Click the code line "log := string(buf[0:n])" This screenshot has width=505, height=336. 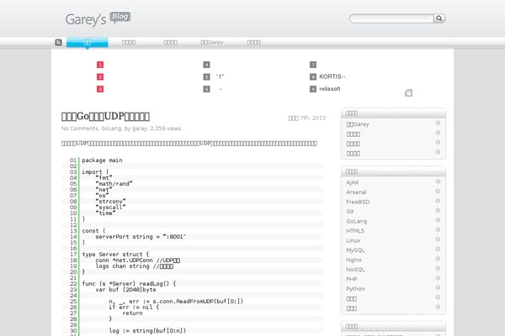[147, 330]
